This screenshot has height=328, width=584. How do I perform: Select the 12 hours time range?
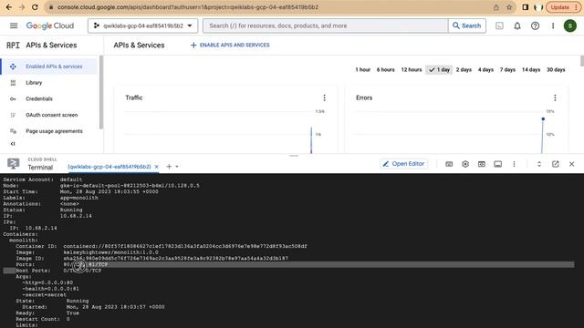click(412, 69)
